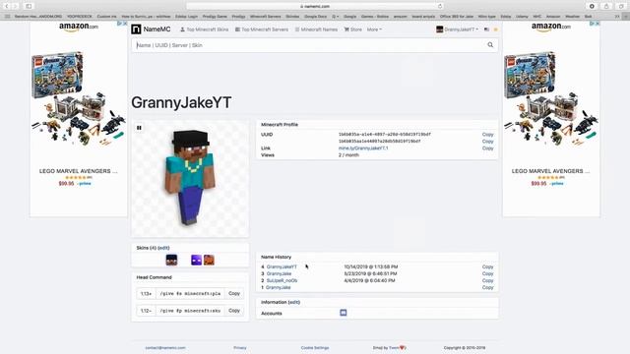Screen dimensions: 630x354
Task: Select the first dark skin thumbnail
Action: click(171, 260)
